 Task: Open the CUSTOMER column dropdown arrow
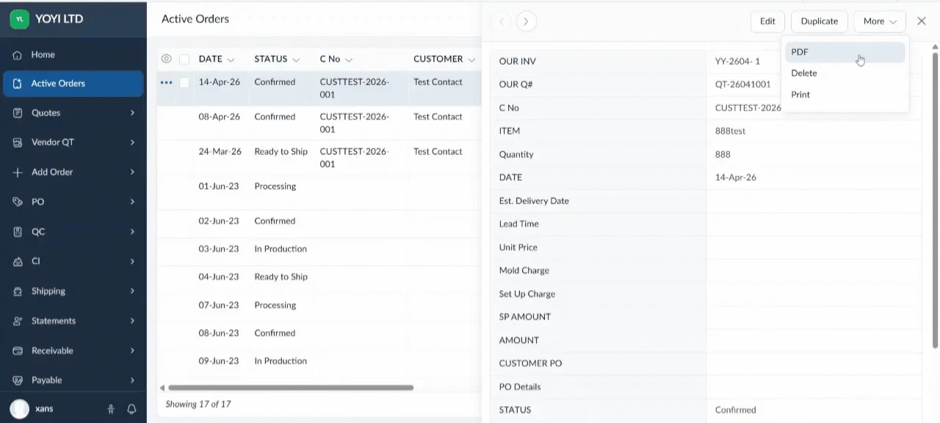[x=471, y=60]
